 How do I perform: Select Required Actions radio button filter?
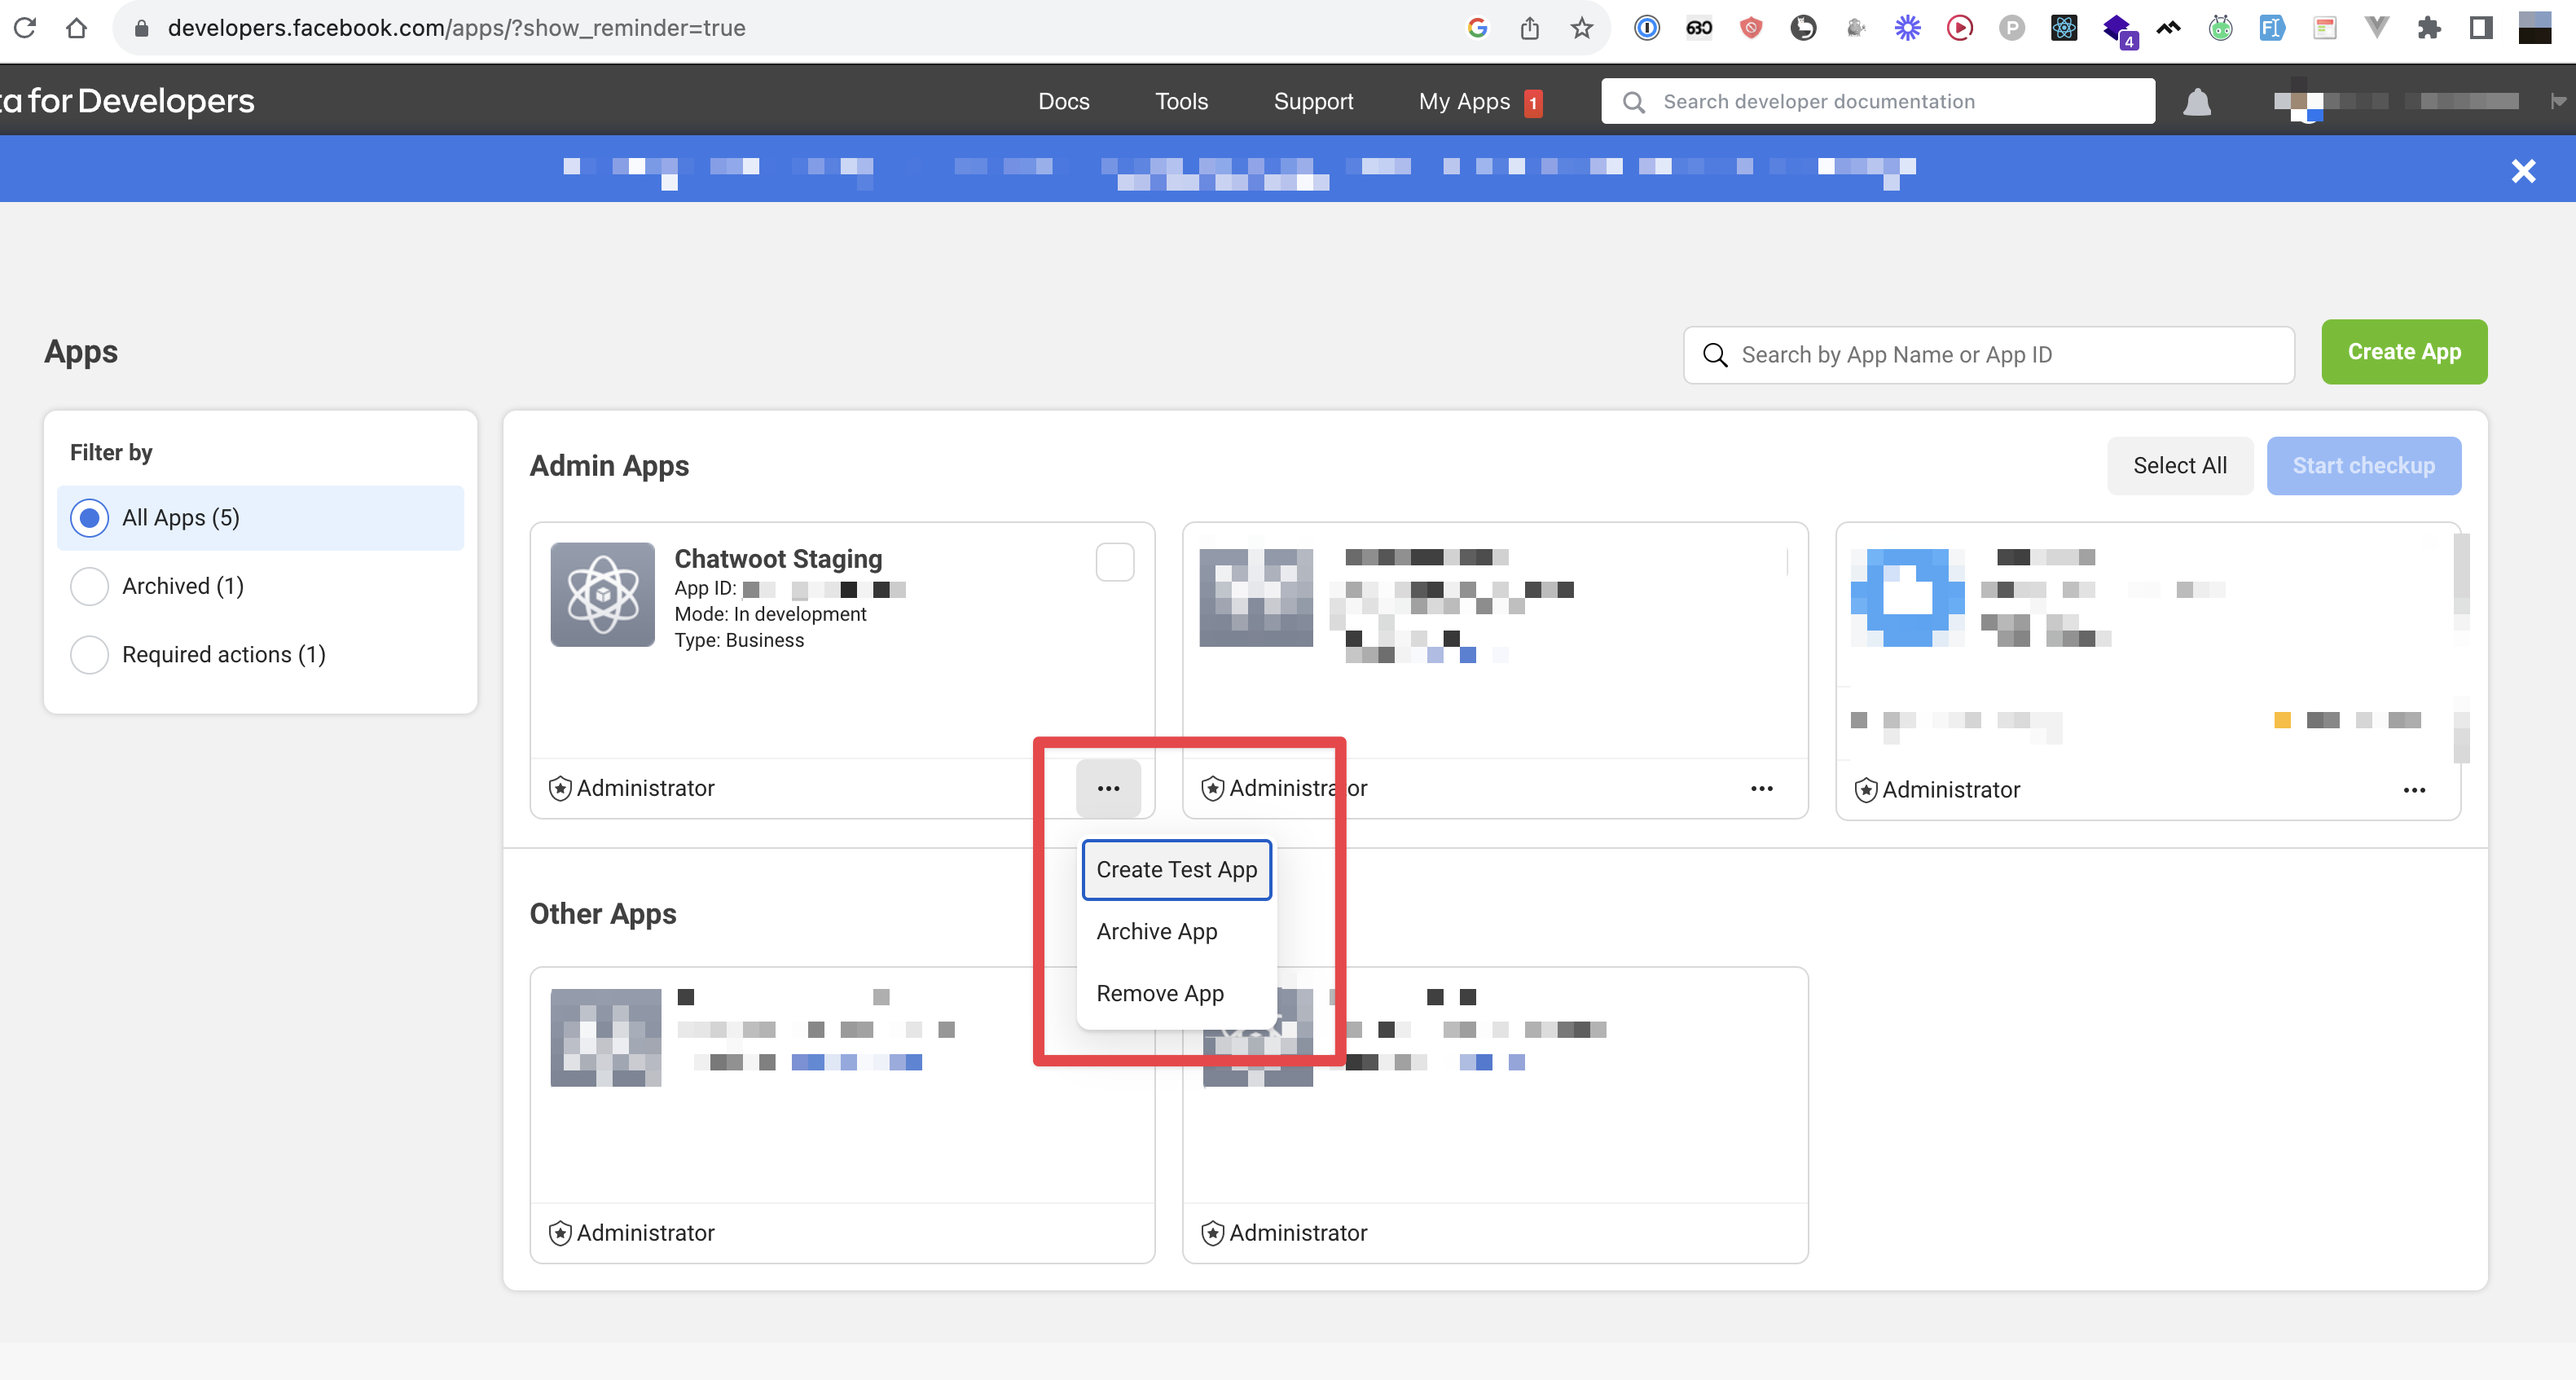click(x=89, y=654)
